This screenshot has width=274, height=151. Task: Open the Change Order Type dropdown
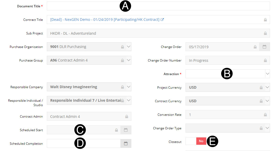tap(267, 128)
